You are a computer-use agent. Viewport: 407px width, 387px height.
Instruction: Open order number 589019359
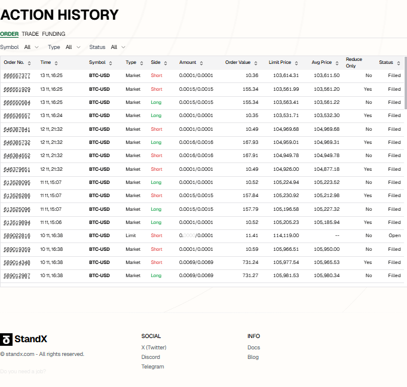(x=17, y=249)
